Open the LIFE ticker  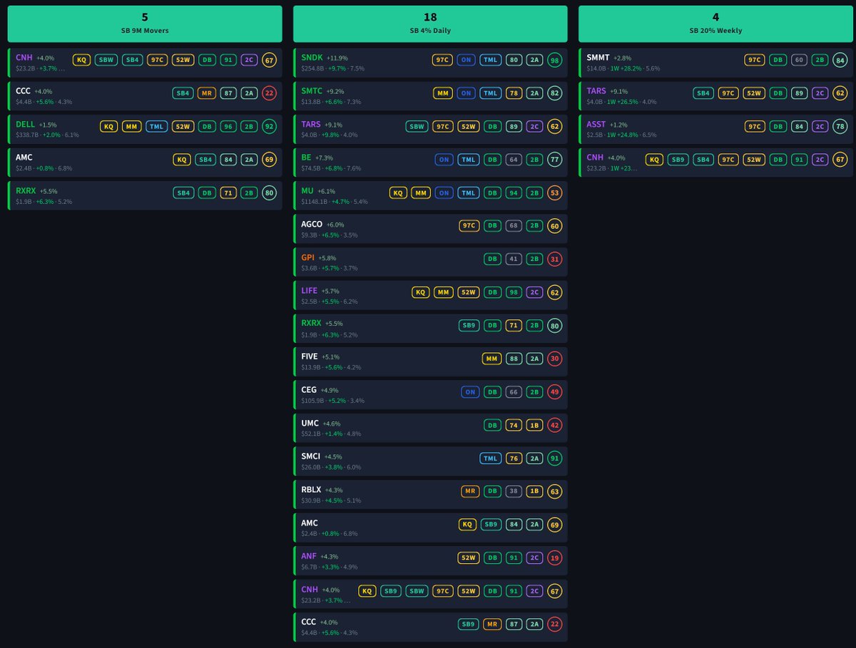point(310,291)
